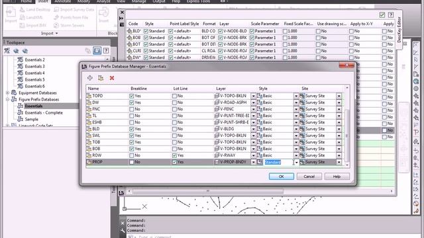Click the PROP row figure prefix icon

point(89,162)
